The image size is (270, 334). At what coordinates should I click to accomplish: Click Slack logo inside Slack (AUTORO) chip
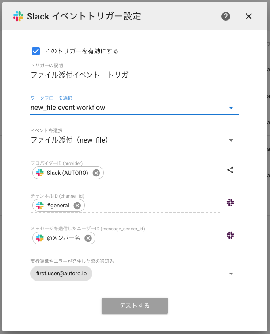(x=40, y=173)
